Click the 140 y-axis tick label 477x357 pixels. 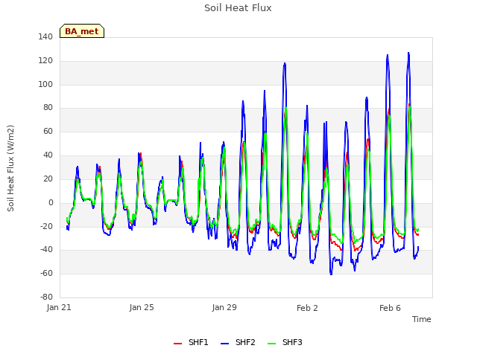(x=45, y=36)
